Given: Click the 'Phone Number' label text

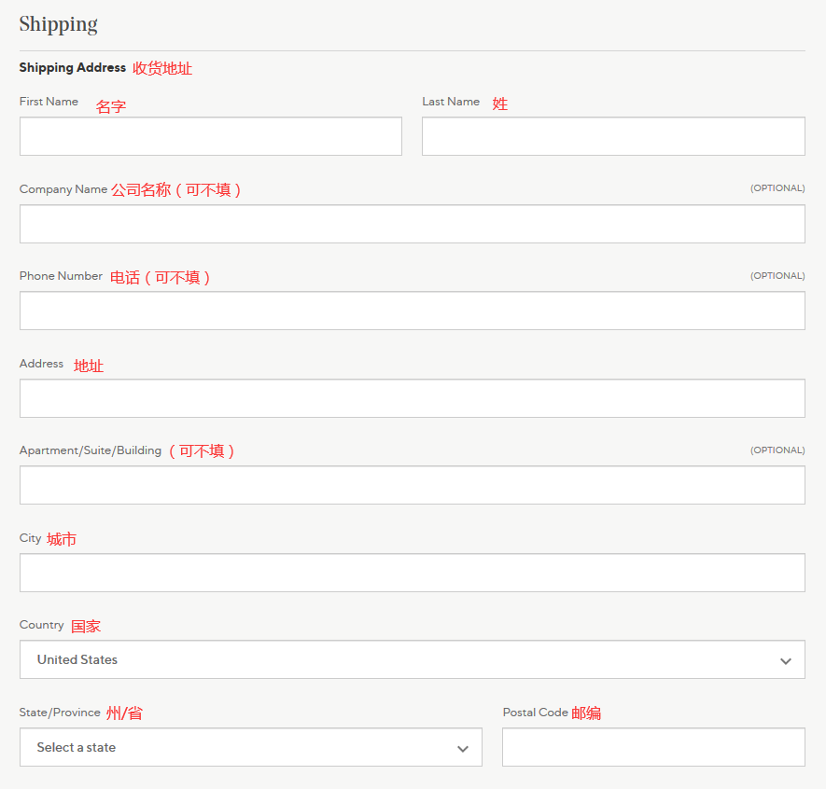Looking at the screenshot, I should point(61,276).
